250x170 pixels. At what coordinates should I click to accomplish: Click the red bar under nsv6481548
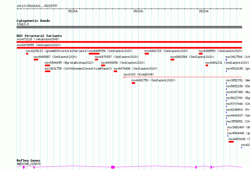(172, 60)
